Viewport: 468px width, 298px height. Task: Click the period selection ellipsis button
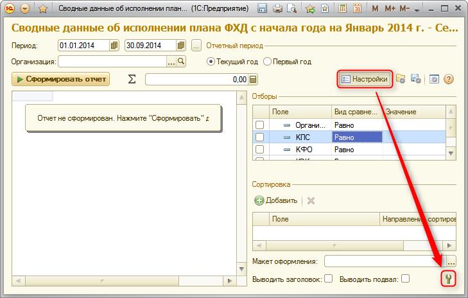pyautogui.click(x=196, y=46)
